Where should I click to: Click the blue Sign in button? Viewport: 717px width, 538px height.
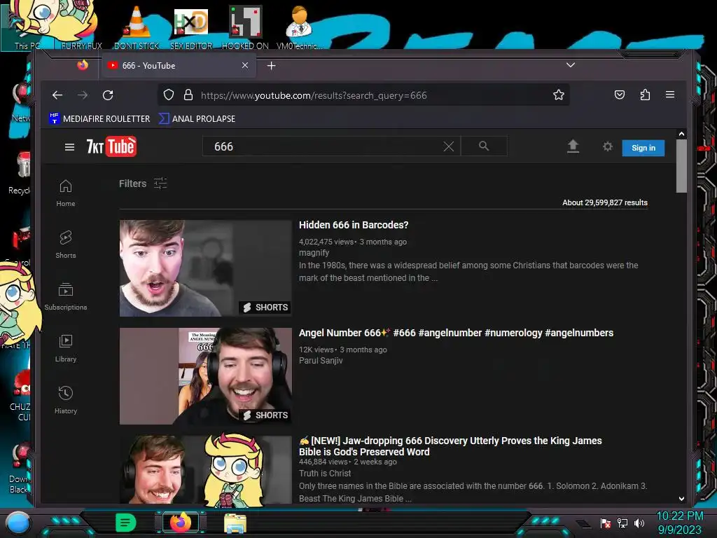(x=643, y=148)
